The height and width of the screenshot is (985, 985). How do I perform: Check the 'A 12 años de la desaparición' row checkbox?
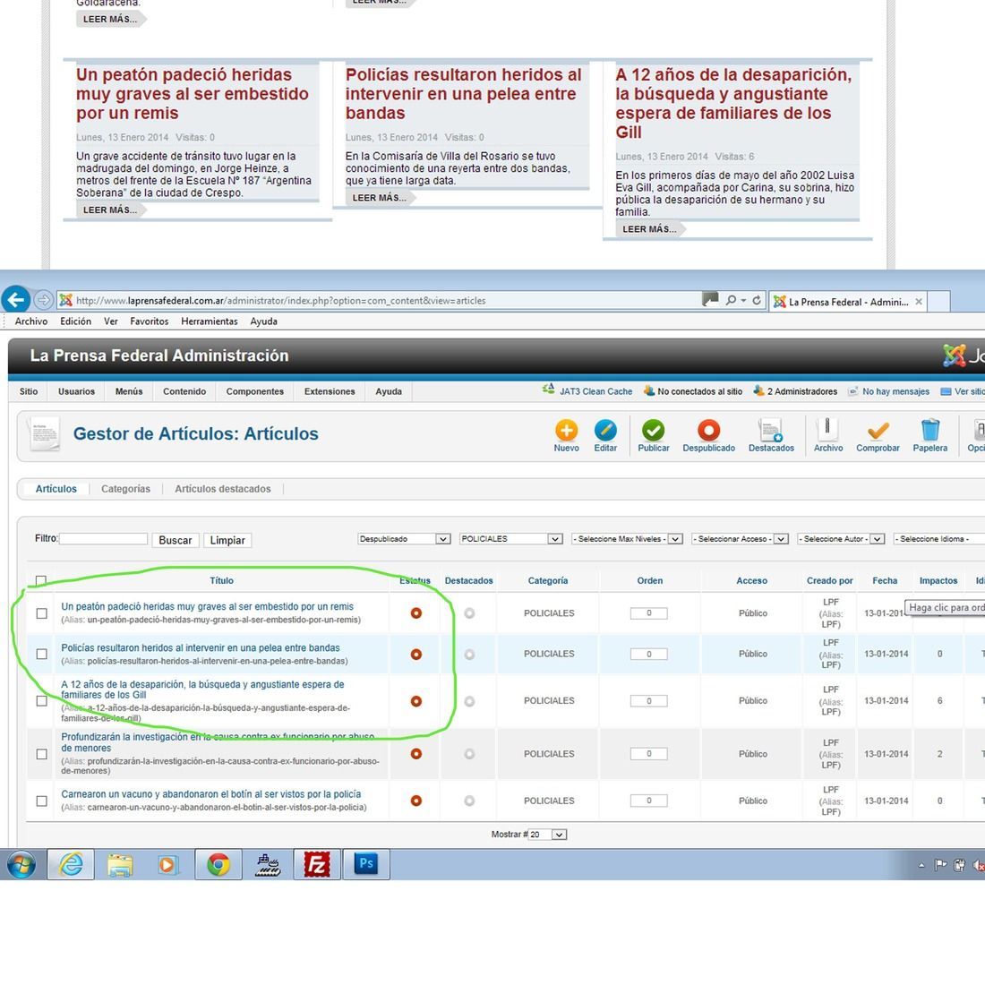pos(41,701)
